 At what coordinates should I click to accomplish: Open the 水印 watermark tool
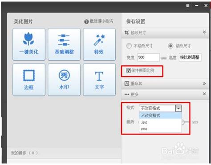click(x=64, y=80)
